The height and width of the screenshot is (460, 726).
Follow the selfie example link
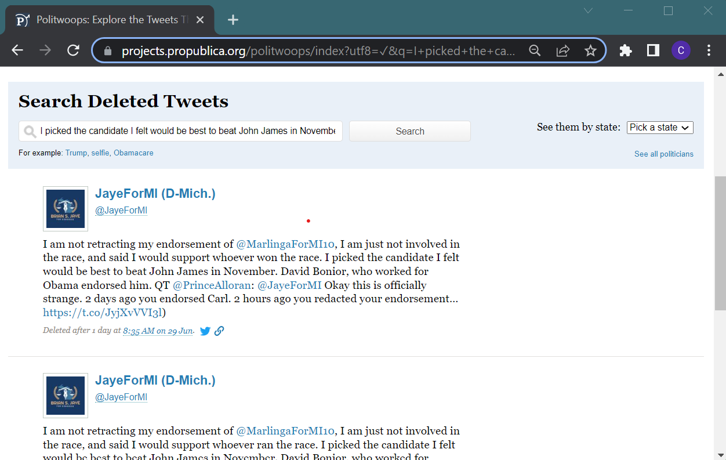(x=100, y=153)
